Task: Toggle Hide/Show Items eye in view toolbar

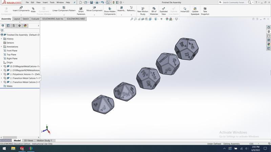Action: (x=162, y=19)
